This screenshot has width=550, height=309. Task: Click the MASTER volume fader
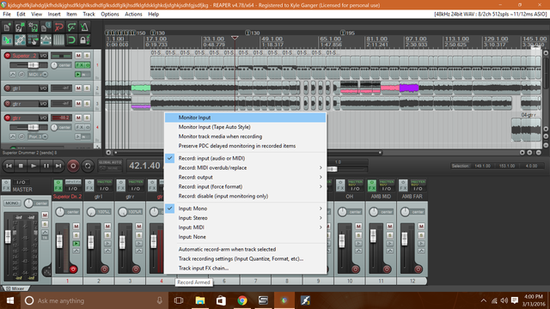point(8,237)
